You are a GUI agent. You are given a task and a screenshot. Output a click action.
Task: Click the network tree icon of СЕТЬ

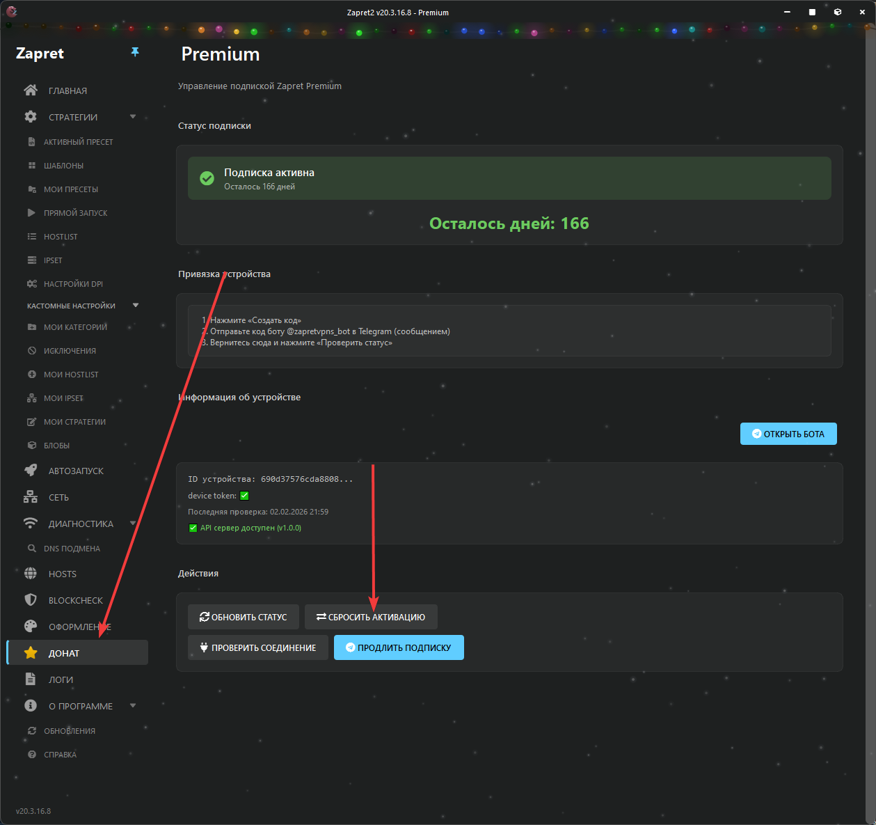[31, 497]
